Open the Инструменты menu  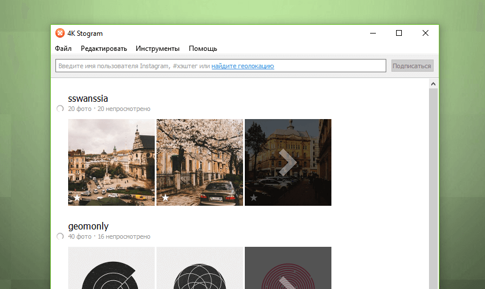click(158, 49)
